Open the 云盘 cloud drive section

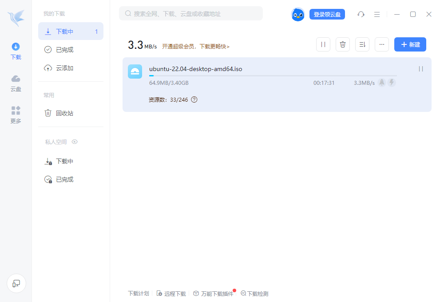pos(16,83)
